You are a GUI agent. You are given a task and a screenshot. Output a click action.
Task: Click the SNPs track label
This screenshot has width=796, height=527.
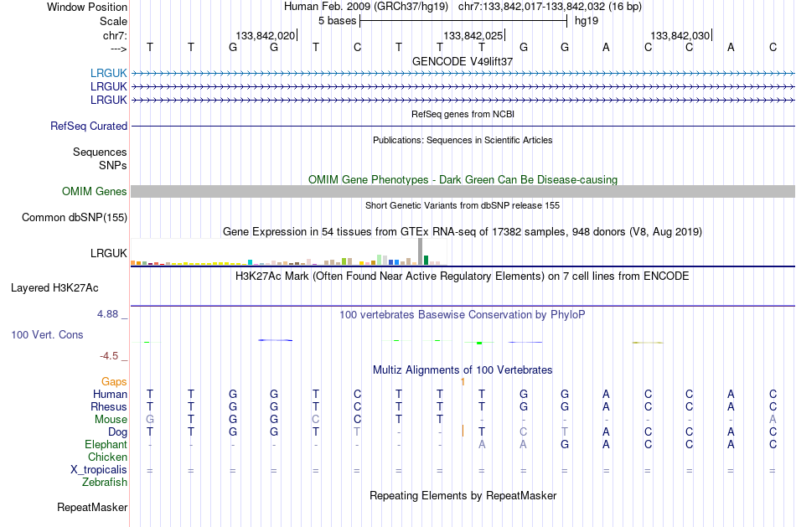pos(113,165)
